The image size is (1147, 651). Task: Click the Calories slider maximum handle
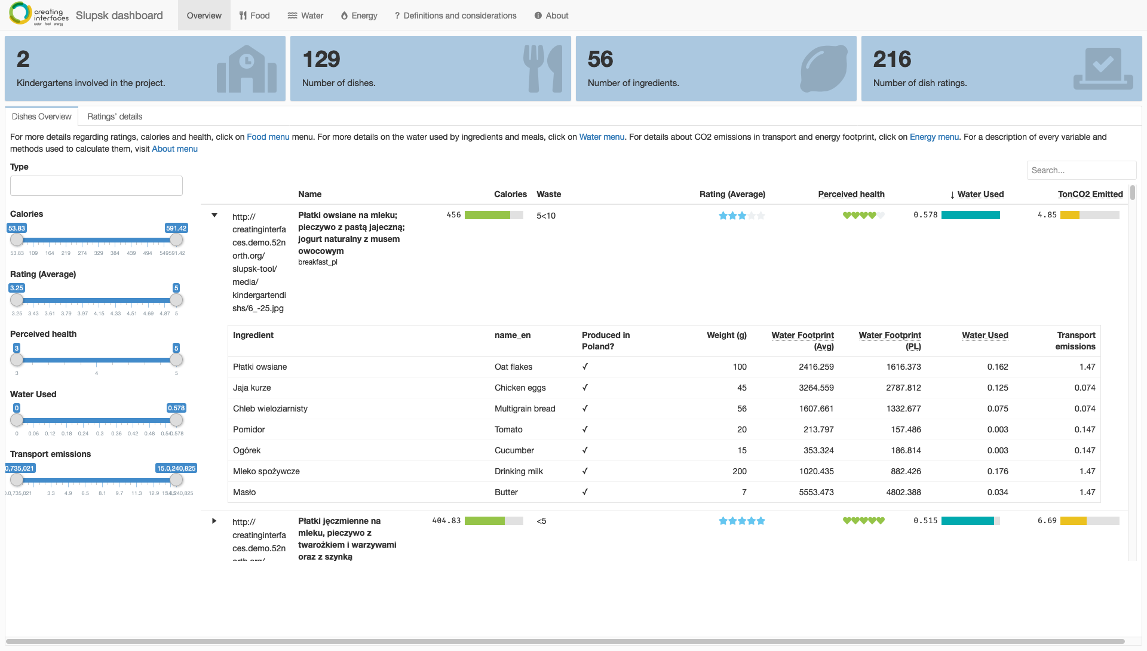tap(176, 239)
